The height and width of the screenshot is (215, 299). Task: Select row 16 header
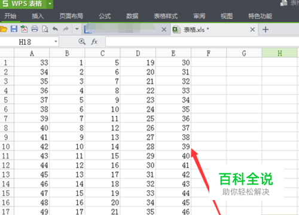[x=7, y=202]
